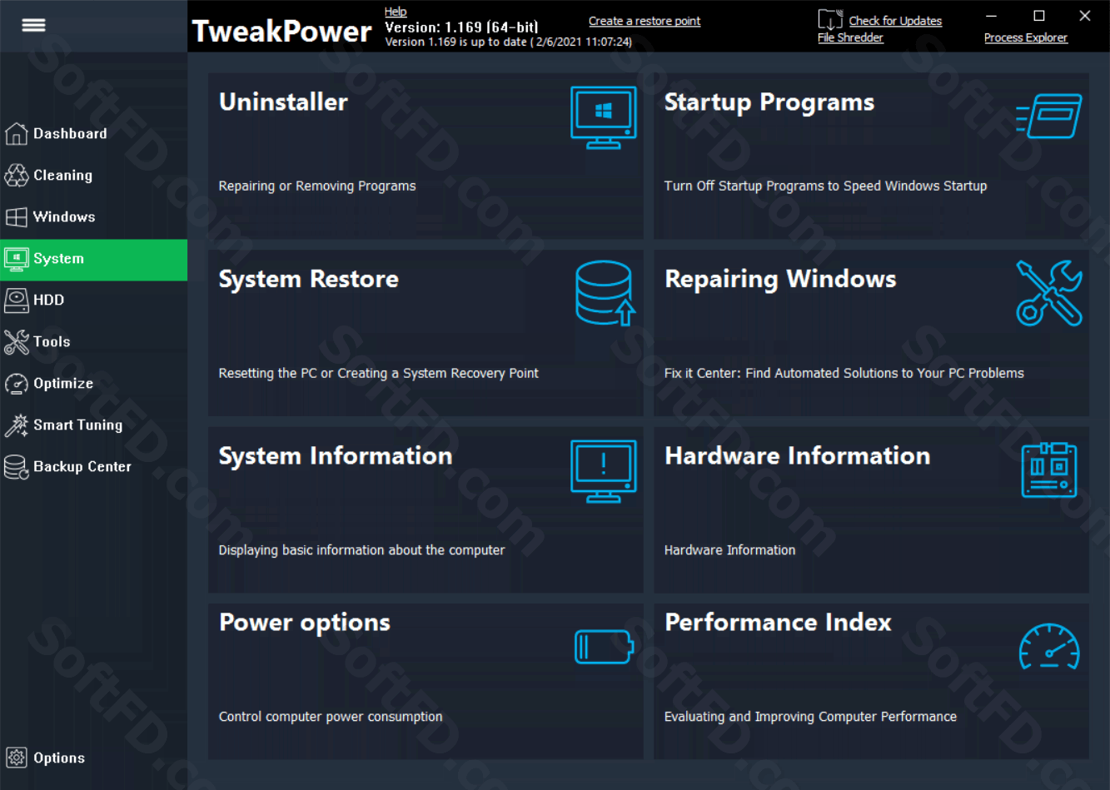The height and width of the screenshot is (790, 1110).
Task: Select the Performance Index heading
Action: click(x=778, y=622)
